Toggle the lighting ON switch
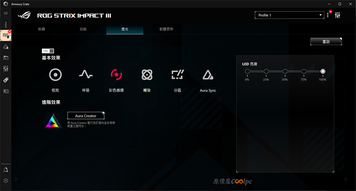The height and width of the screenshot is (191, 356). [x=48, y=51]
